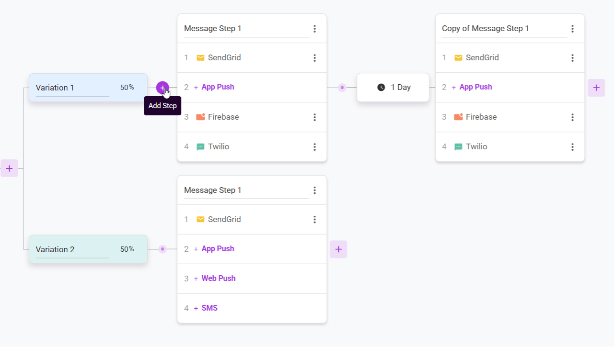The height and width of the screenshot is (347, 615).
Task: Click the connector dot after Variation 2
Action: [x=162, y=249]
